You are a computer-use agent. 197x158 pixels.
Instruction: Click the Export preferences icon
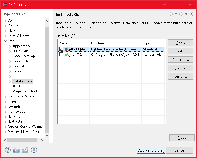(x=25, y=150)
